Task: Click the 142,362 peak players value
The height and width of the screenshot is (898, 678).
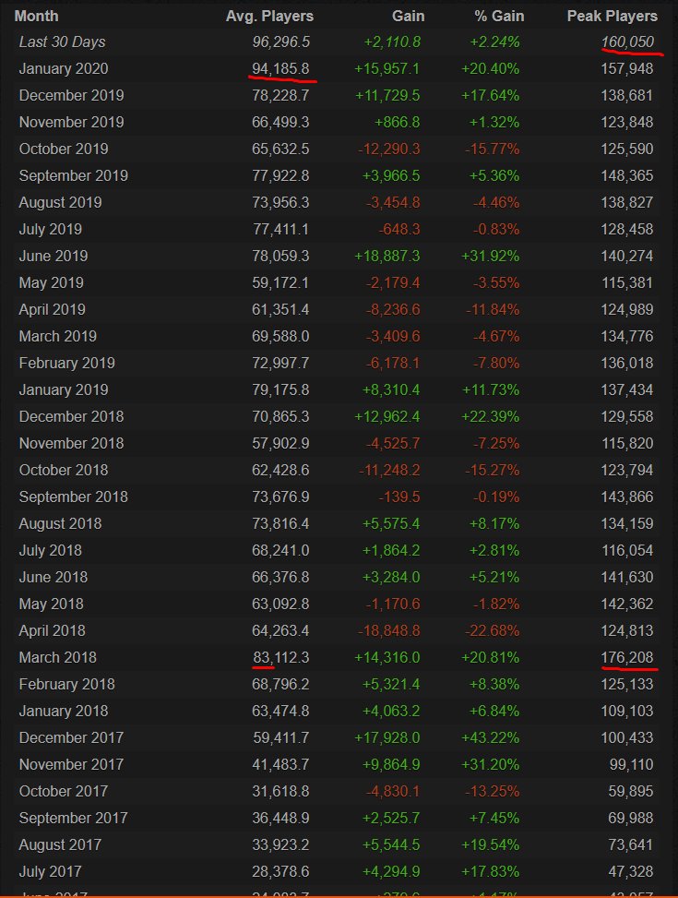Action: click(x=627, y=605)
